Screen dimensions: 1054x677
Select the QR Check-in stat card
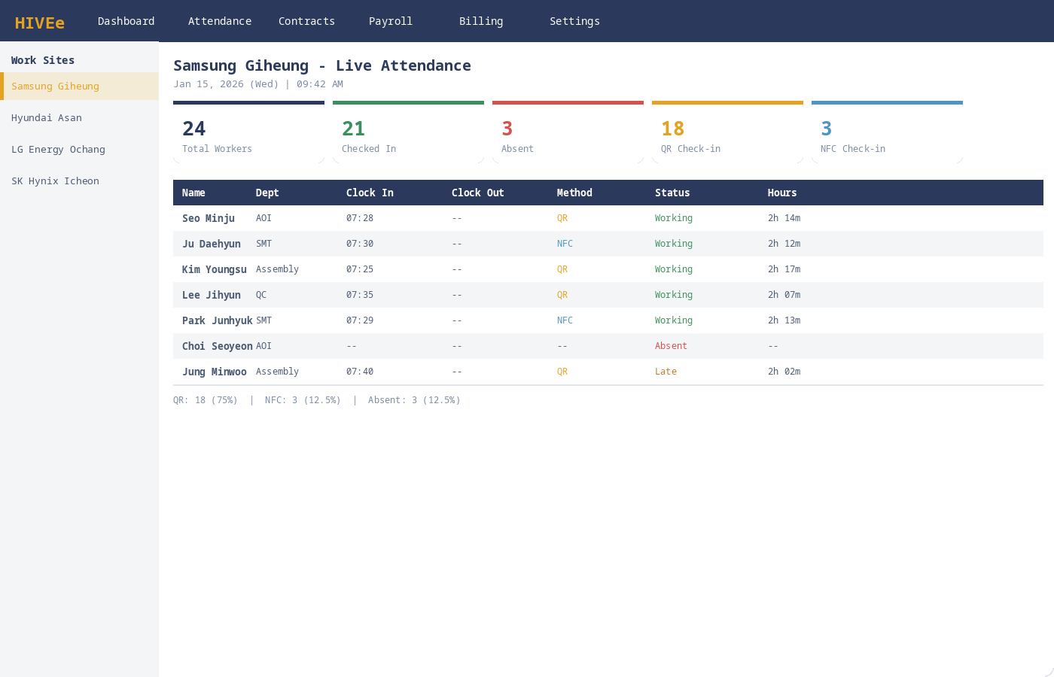click(727, 134)
